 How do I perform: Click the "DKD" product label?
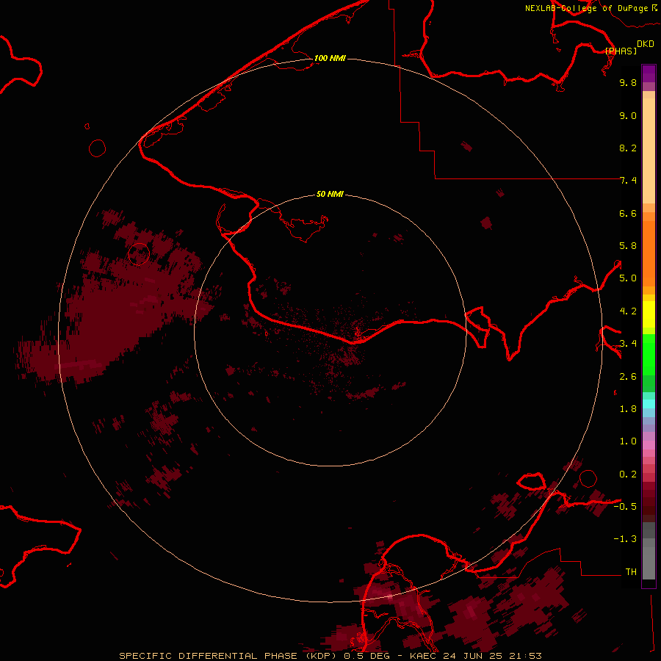645,44
